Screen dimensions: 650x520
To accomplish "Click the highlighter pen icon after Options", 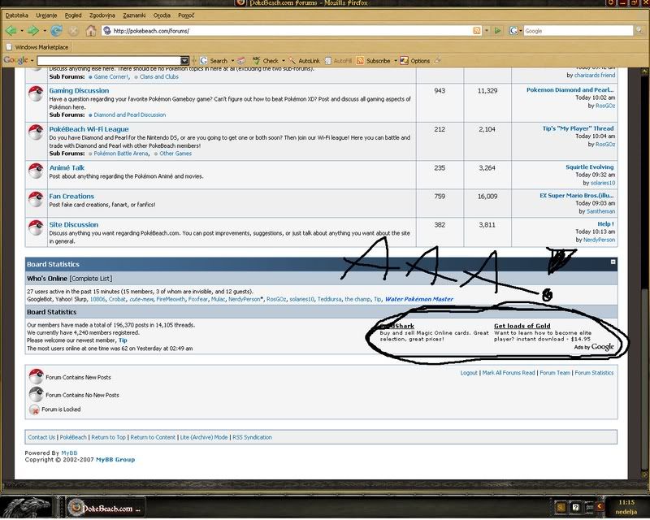I will coord(437,61).
